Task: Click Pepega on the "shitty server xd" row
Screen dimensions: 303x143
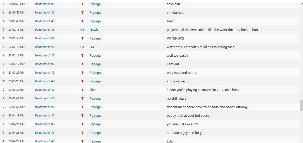Action: tap(95, 81)
